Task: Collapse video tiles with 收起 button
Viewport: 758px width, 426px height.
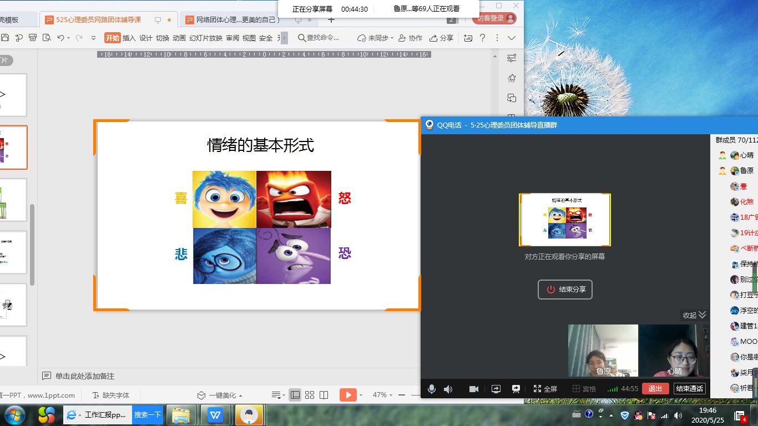Action: tap(694, 315)
